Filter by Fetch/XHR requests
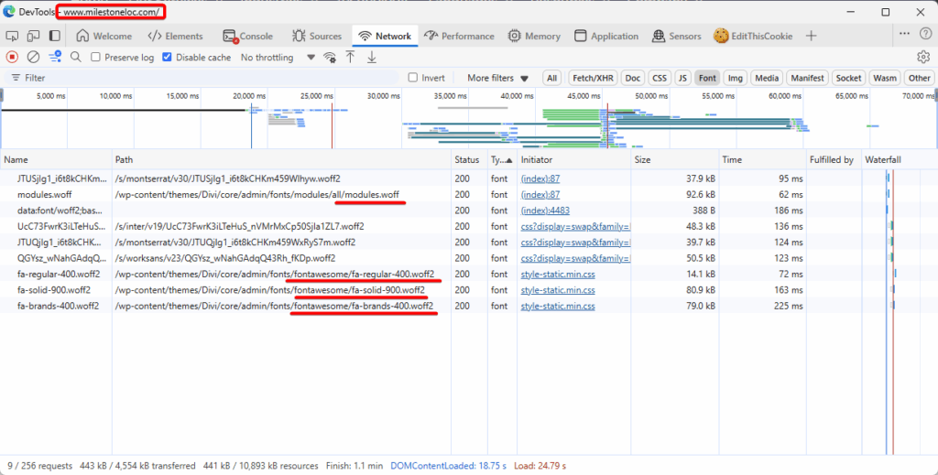 click(x=593, y=78)
